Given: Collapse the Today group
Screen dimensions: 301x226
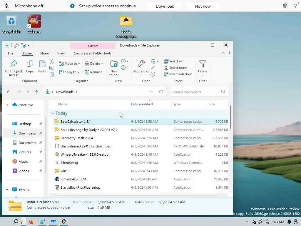Looking at the screenshot, I should click(x=53, y=113).
